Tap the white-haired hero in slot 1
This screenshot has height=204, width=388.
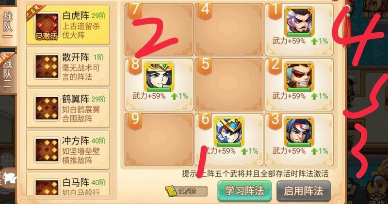299,22
